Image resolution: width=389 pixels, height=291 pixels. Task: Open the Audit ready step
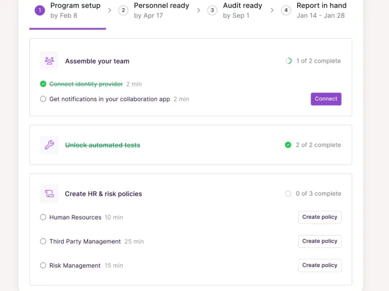[x=242, y=10]
